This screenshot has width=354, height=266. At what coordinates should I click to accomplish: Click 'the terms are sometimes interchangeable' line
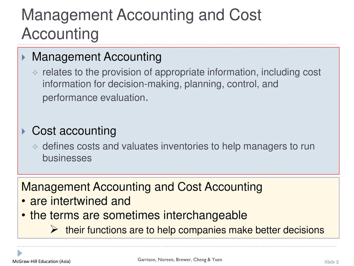[139, 215]
